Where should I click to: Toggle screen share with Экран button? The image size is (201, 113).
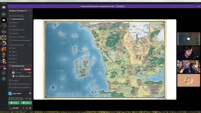[26, 103]
